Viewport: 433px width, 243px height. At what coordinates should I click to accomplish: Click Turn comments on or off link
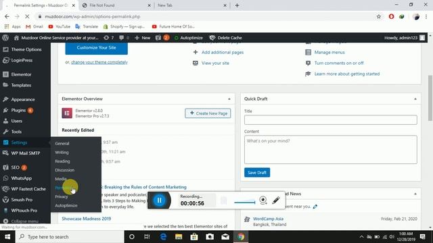pos(339,63)
